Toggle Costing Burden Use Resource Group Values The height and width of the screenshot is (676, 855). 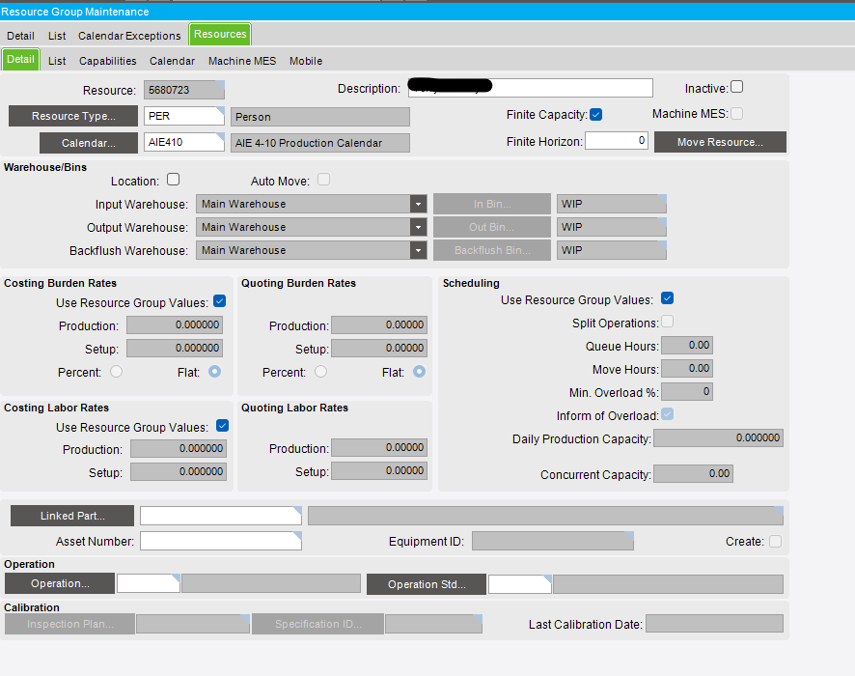coord(220,302)
